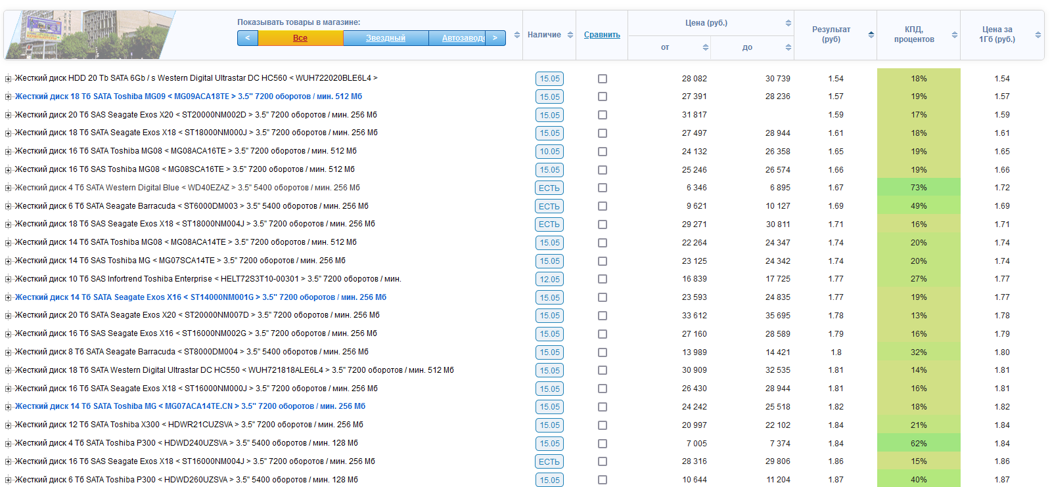Open the Сравнить link

[x=602, y=35]
